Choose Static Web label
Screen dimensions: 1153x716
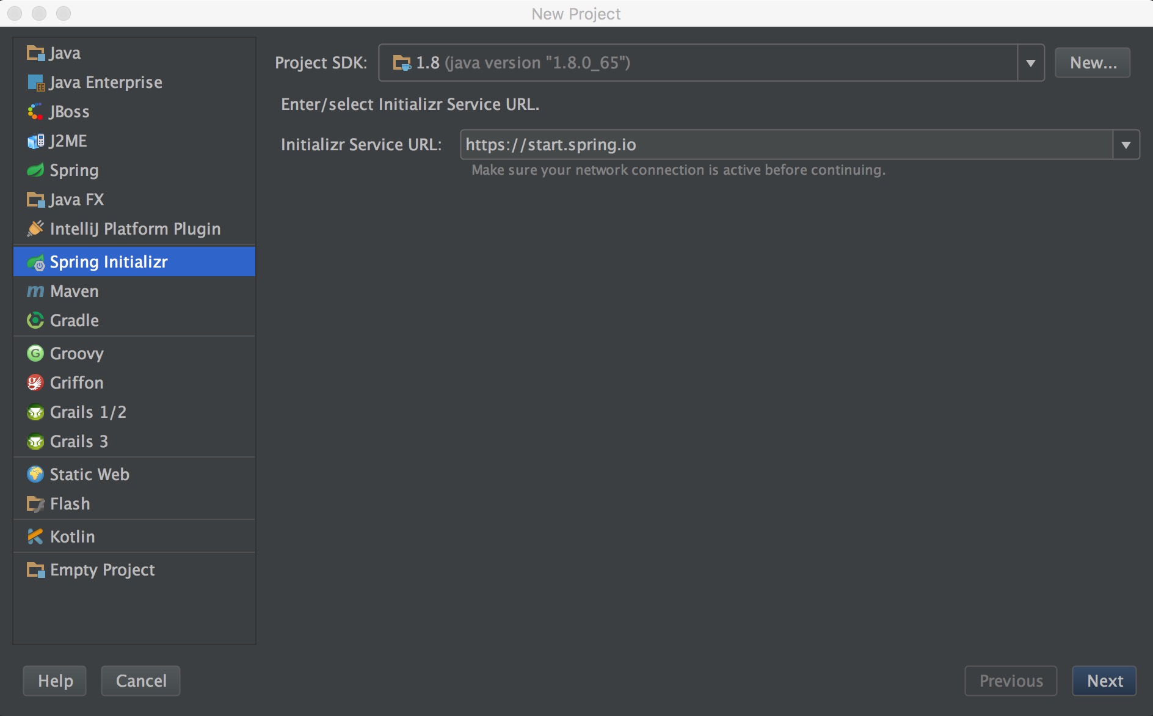90,474
